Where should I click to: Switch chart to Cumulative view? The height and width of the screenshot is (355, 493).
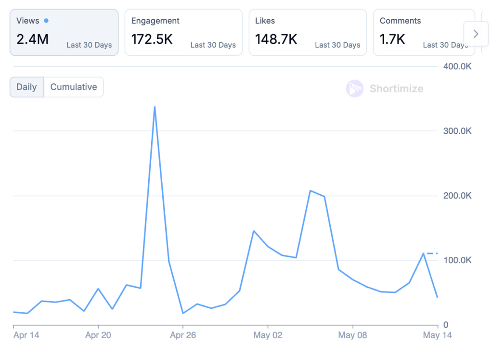click(74, 87)
